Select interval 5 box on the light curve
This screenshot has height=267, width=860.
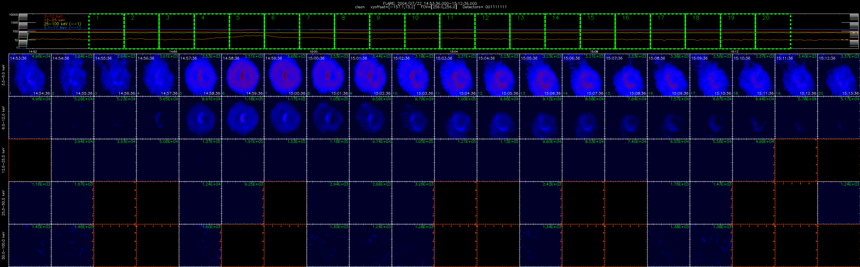247,32
